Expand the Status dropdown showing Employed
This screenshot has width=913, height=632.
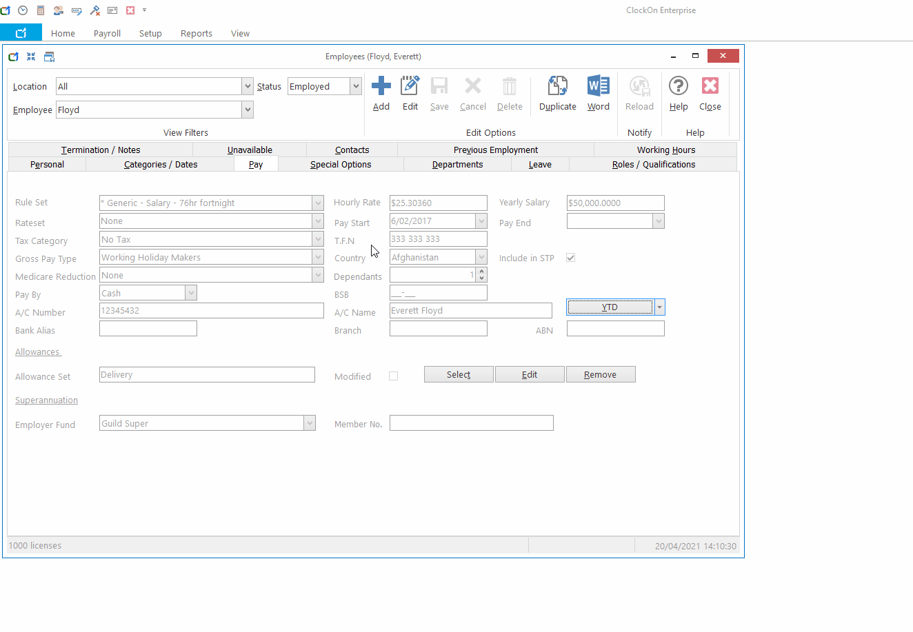pos(356,86)
